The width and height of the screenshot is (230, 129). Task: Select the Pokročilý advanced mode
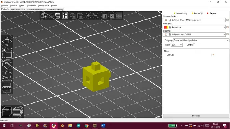[x=197, y=13]
